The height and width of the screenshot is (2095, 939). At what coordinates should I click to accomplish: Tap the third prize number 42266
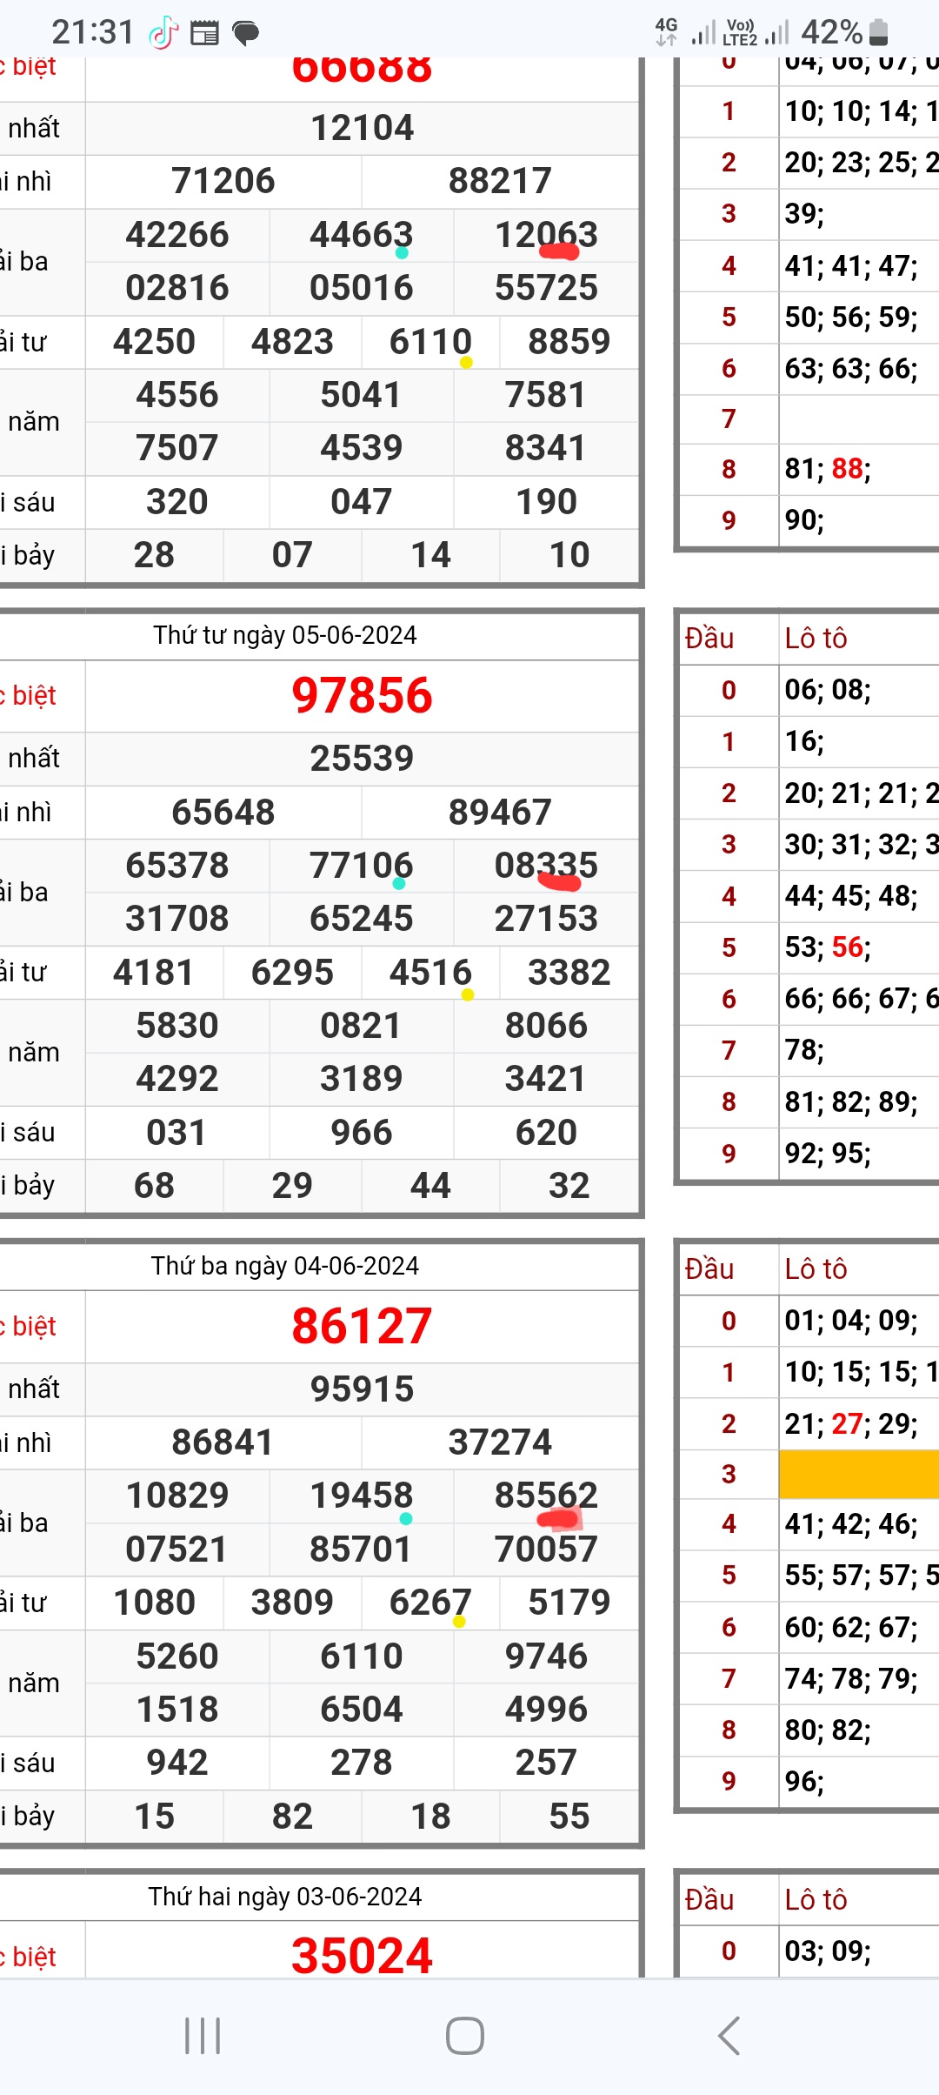pyautogui.click(x=177, y=235)
